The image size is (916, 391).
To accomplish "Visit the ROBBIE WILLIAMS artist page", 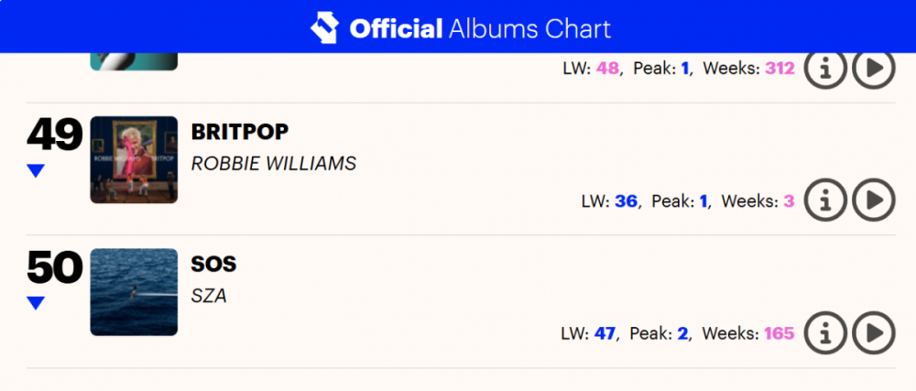I will 274,163.
